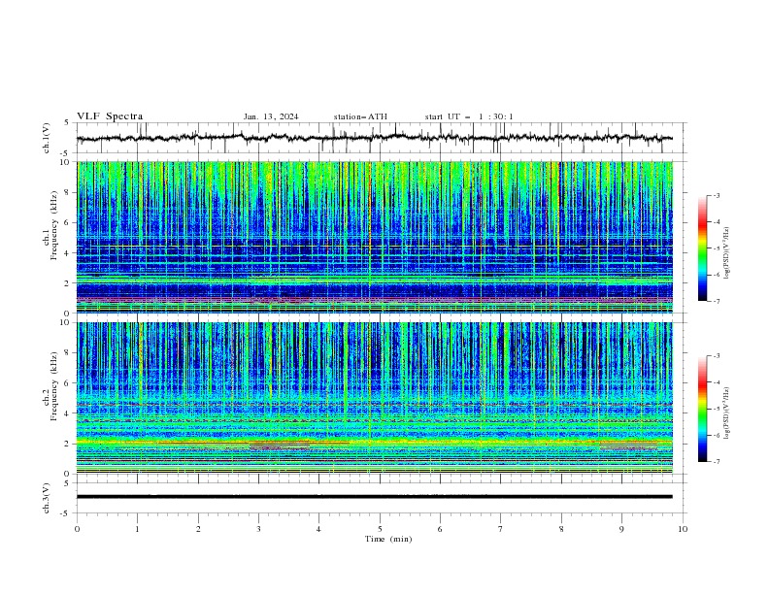Image resolution: width=769 pixels, height=594 pixels.
Task: Click time axis tick label "0"
Action: tap(77, 529)
